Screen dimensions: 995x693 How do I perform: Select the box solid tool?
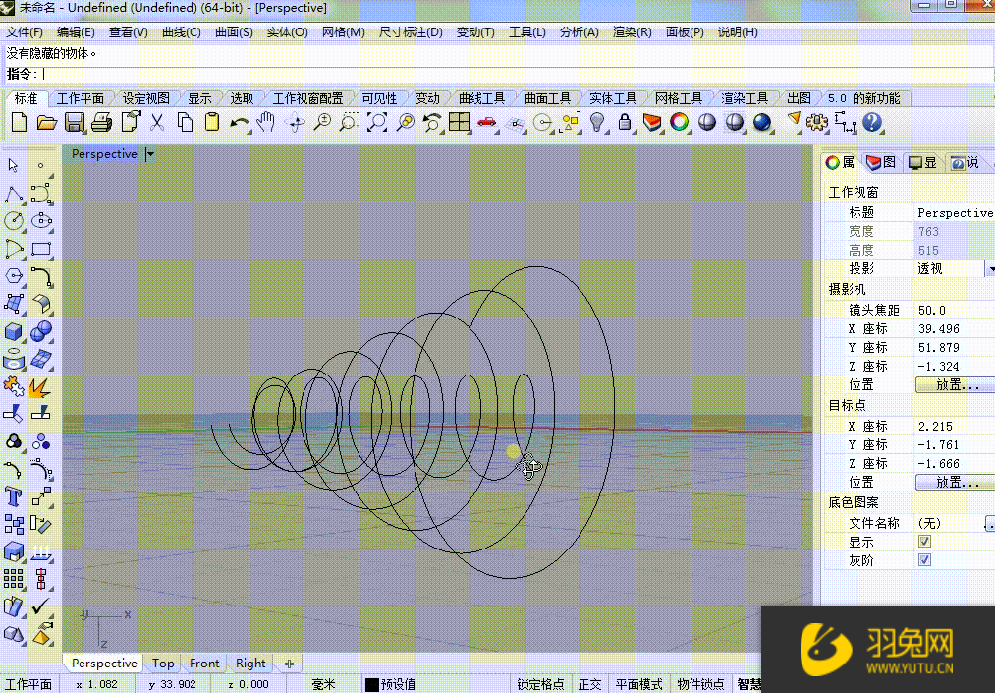(x=14, y=331)
